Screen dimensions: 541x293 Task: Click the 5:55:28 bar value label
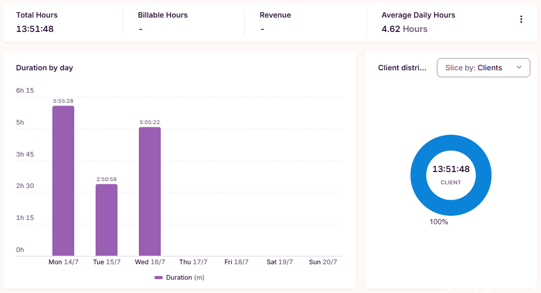[63, 101]
